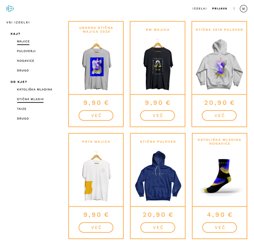Open the Prijava login link
Screen dimensions: 254x248
pos(219,8)
